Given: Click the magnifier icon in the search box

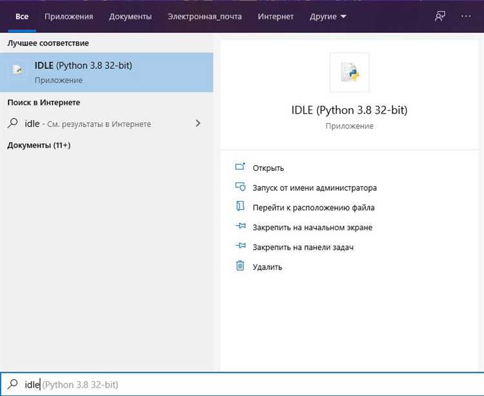Looking at the screenshot, I should click(x=13, y=384).
